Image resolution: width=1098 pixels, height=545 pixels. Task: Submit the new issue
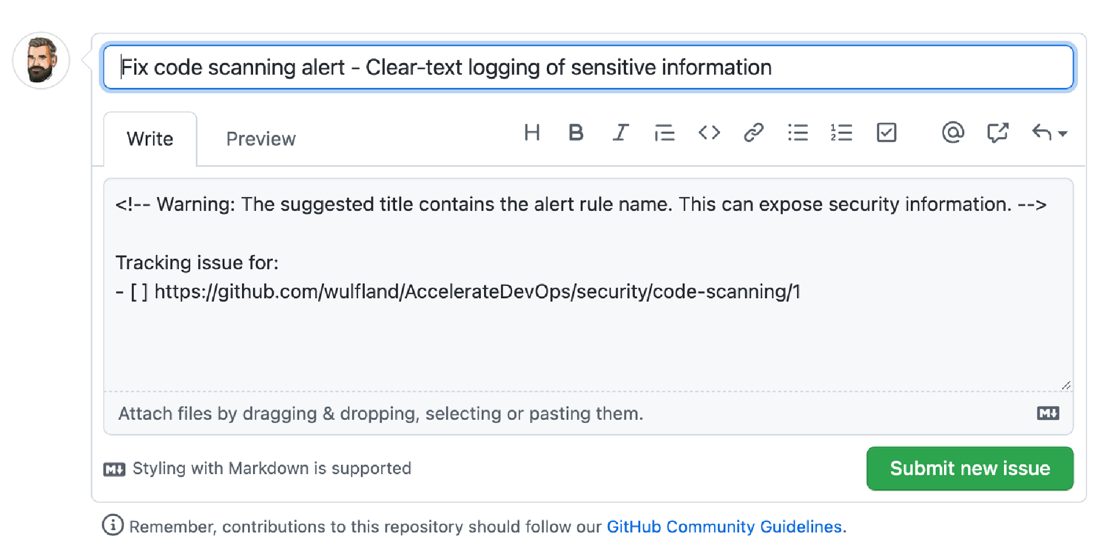(970, 468)
